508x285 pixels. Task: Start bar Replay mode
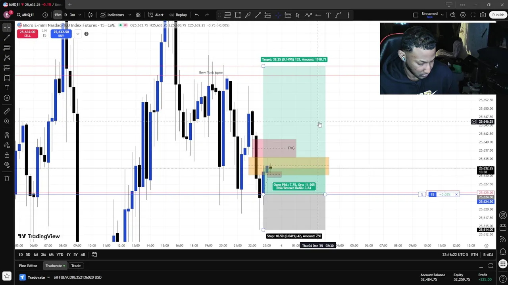(x=178, y=15)
